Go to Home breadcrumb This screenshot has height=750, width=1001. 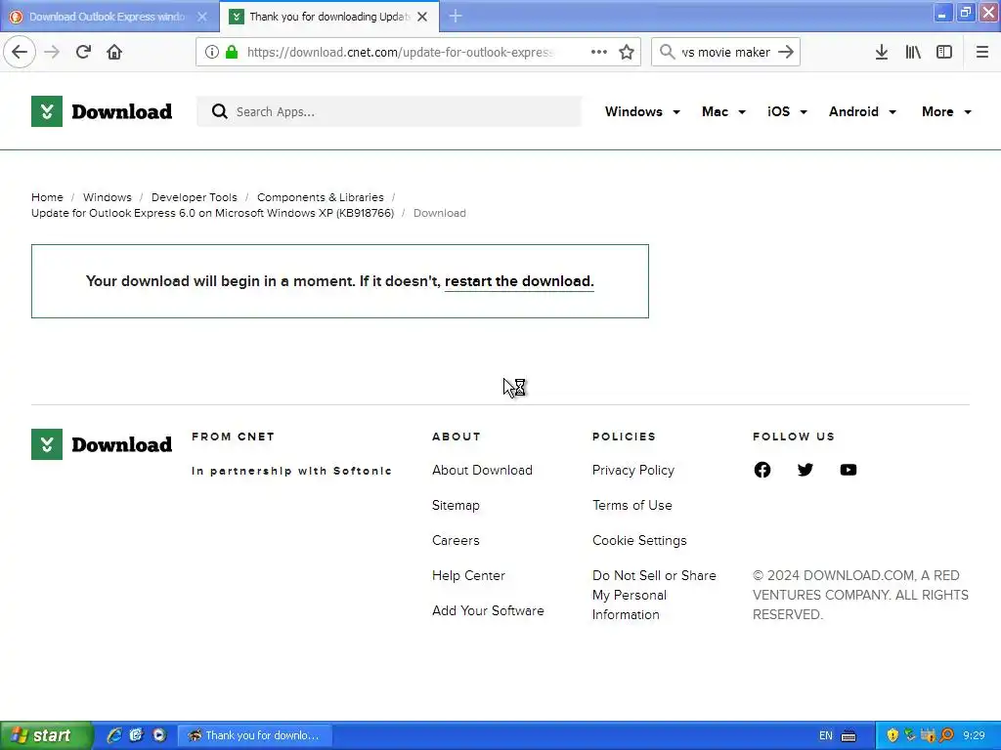(x=47, y=197)
